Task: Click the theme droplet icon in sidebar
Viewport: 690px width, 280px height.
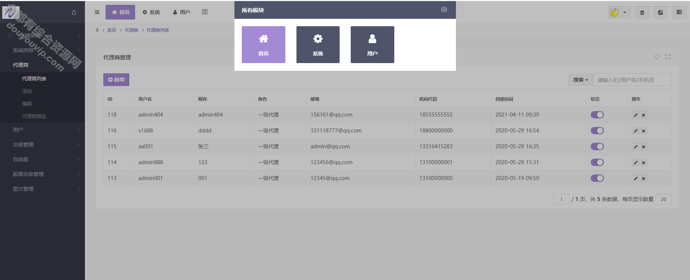Action: tap(74, 13)
